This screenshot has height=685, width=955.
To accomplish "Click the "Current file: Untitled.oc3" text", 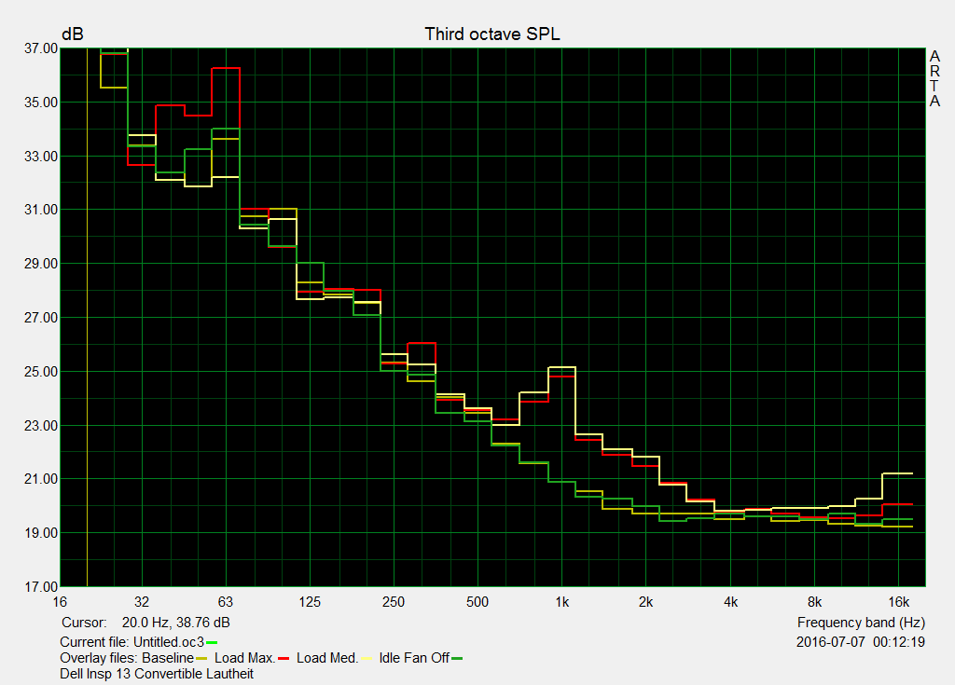I will pos(131,642).
